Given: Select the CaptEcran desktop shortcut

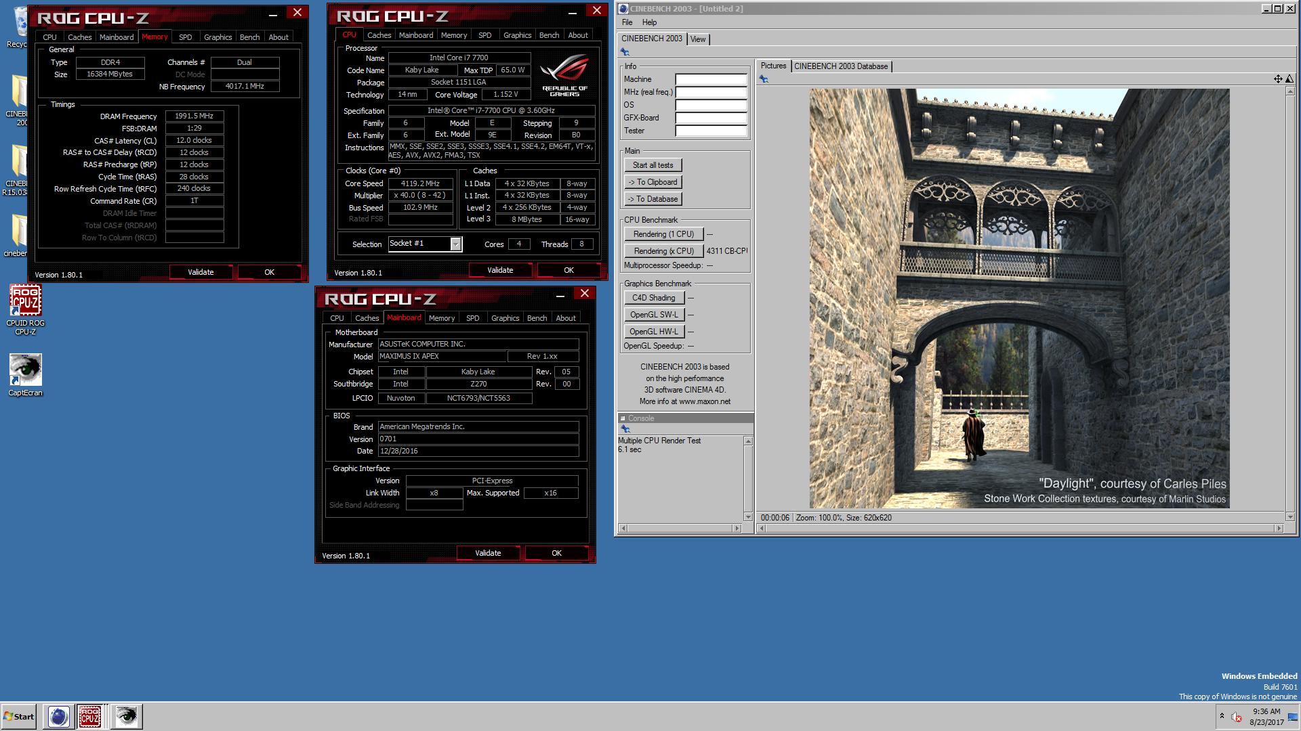Looking at the screenshot, I should pyautogui.click(x=25, y=375).
